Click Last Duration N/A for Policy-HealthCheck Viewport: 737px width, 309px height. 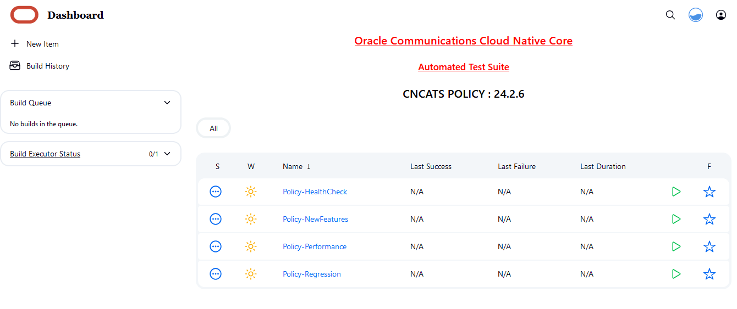(587, 192)
